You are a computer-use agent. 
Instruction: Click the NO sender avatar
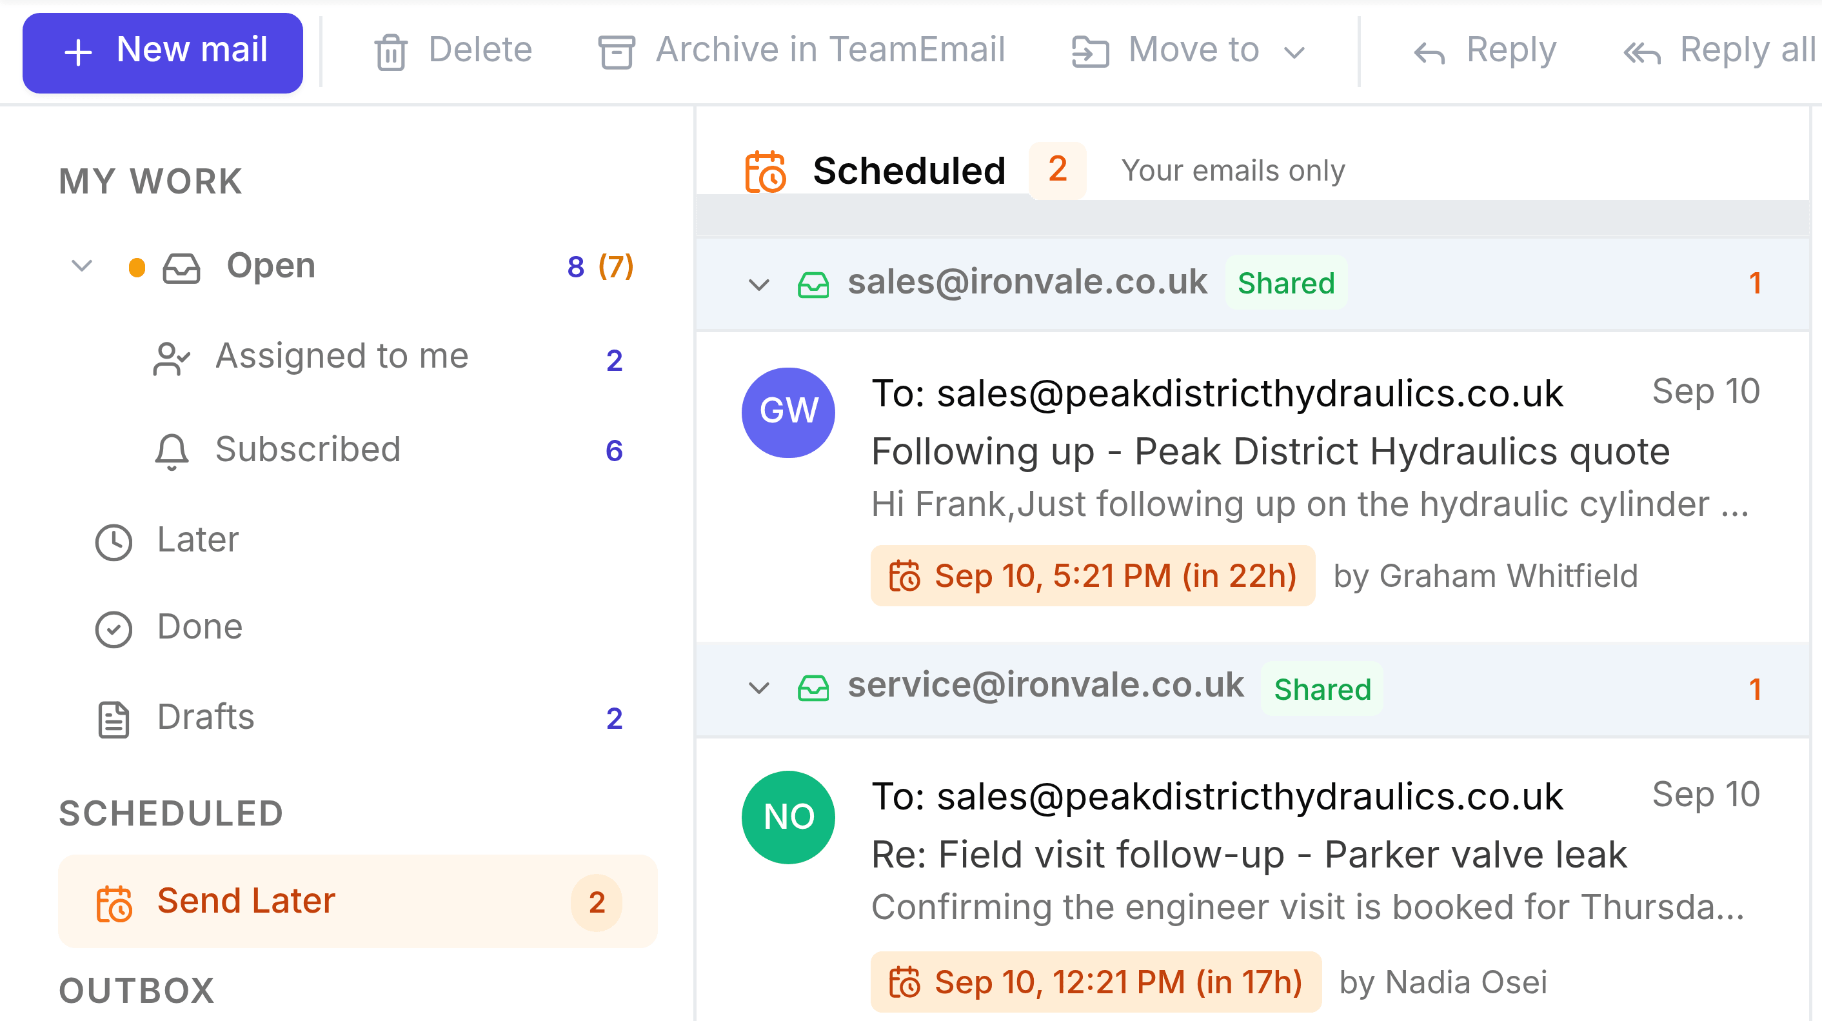point(788,817)
